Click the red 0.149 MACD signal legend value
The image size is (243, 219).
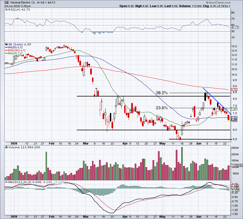[48, 182]
